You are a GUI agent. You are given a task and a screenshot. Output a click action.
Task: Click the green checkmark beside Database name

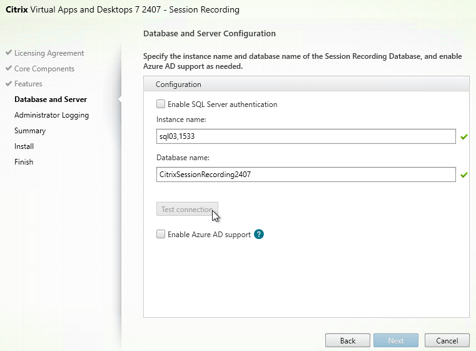[x=464, y=175]
